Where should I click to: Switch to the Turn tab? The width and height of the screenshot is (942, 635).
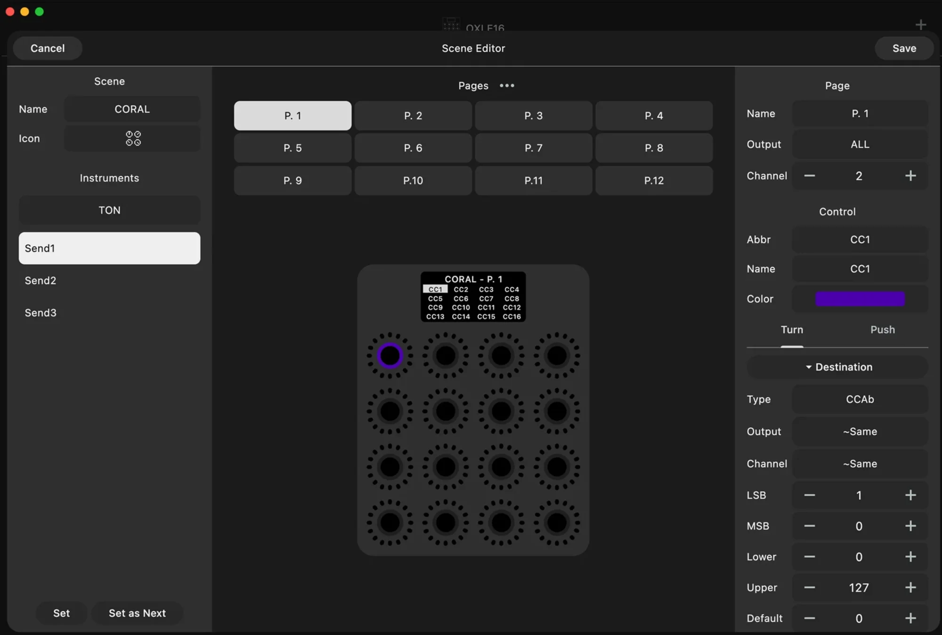click(x=792, y=330)
